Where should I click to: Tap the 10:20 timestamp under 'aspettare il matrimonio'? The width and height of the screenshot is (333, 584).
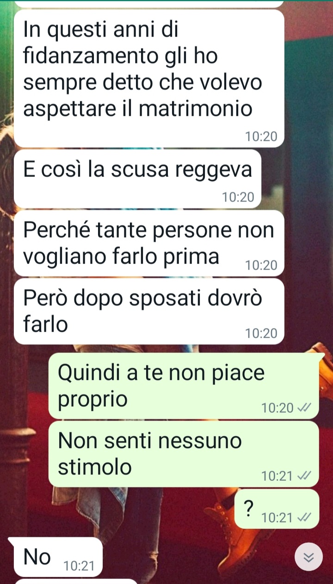[261, 137]
